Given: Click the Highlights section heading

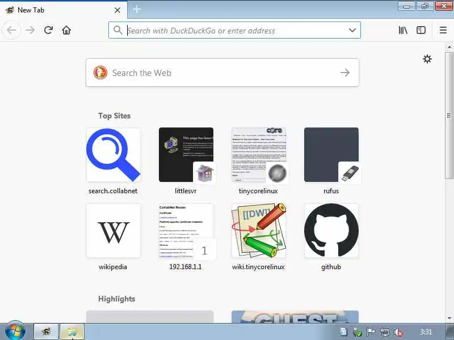Looking at the screenshot, I should (117, 299).
